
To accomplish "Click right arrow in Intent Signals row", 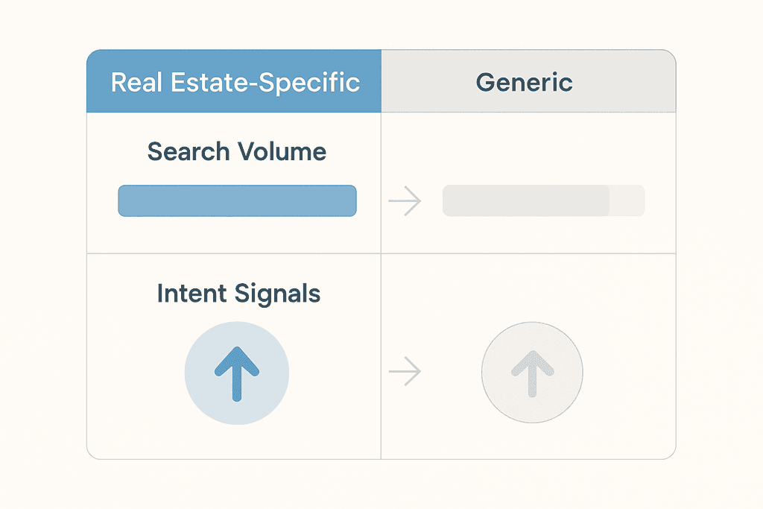I will [x=405, y=371].
